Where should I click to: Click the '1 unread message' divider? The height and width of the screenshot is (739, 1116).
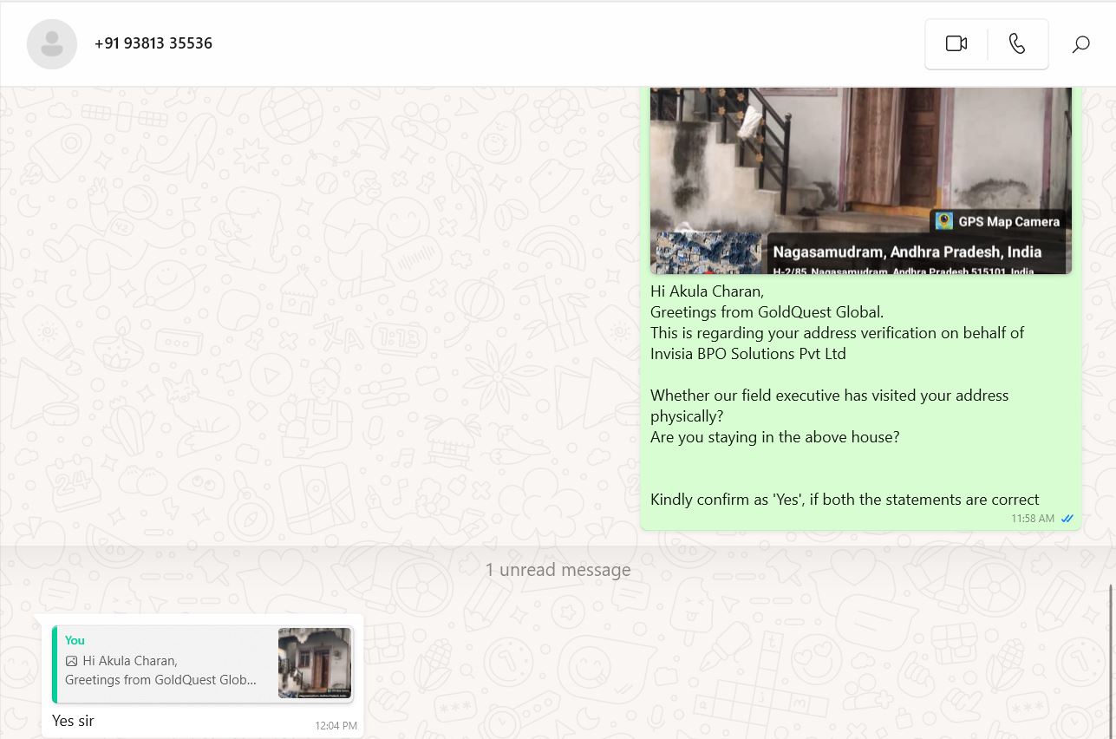click(x=558, y=570)
